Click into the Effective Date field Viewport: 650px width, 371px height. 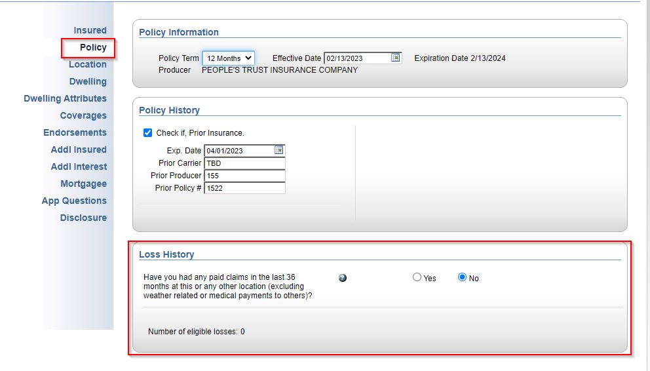[357, 58]
